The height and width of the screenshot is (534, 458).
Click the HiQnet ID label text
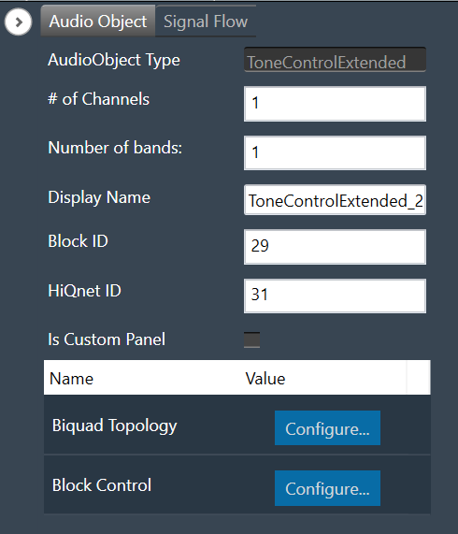(x=84, y=291)
